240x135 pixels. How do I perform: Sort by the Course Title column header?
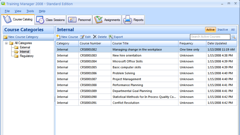tap(145, 43)
